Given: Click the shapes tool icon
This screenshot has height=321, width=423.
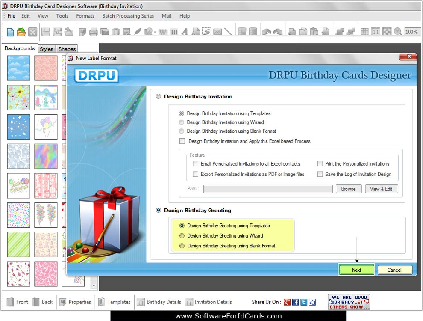Looking at the screenshot, I should tap(148, 32).
